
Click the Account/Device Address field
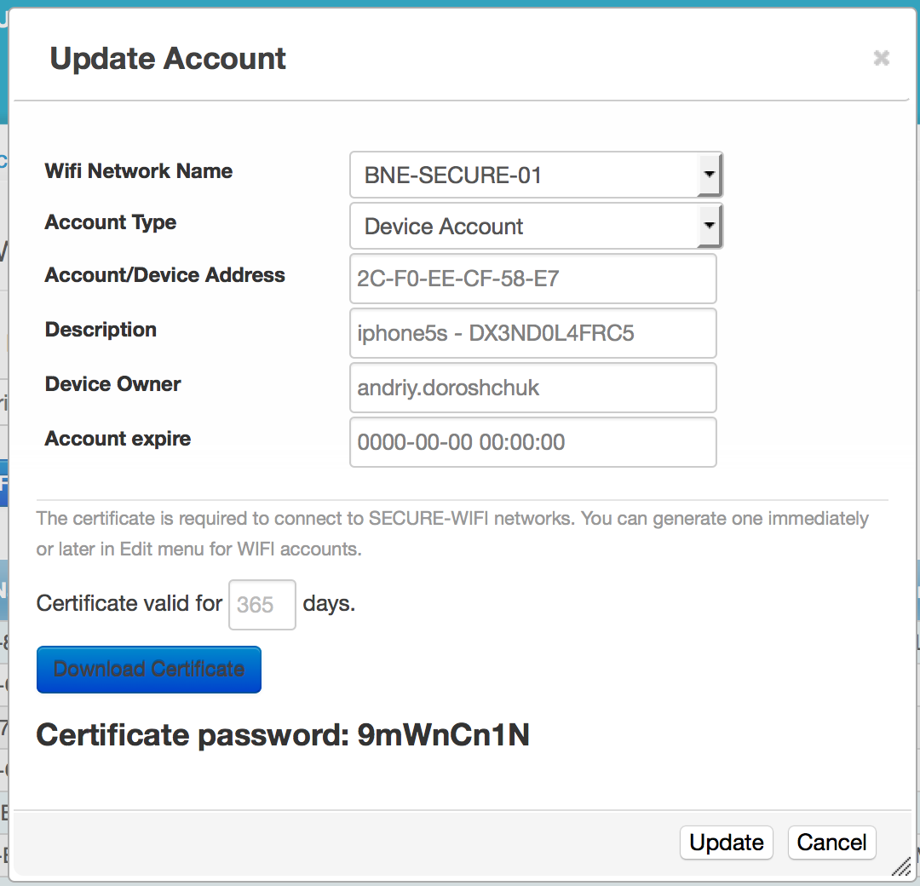[532, 279]
